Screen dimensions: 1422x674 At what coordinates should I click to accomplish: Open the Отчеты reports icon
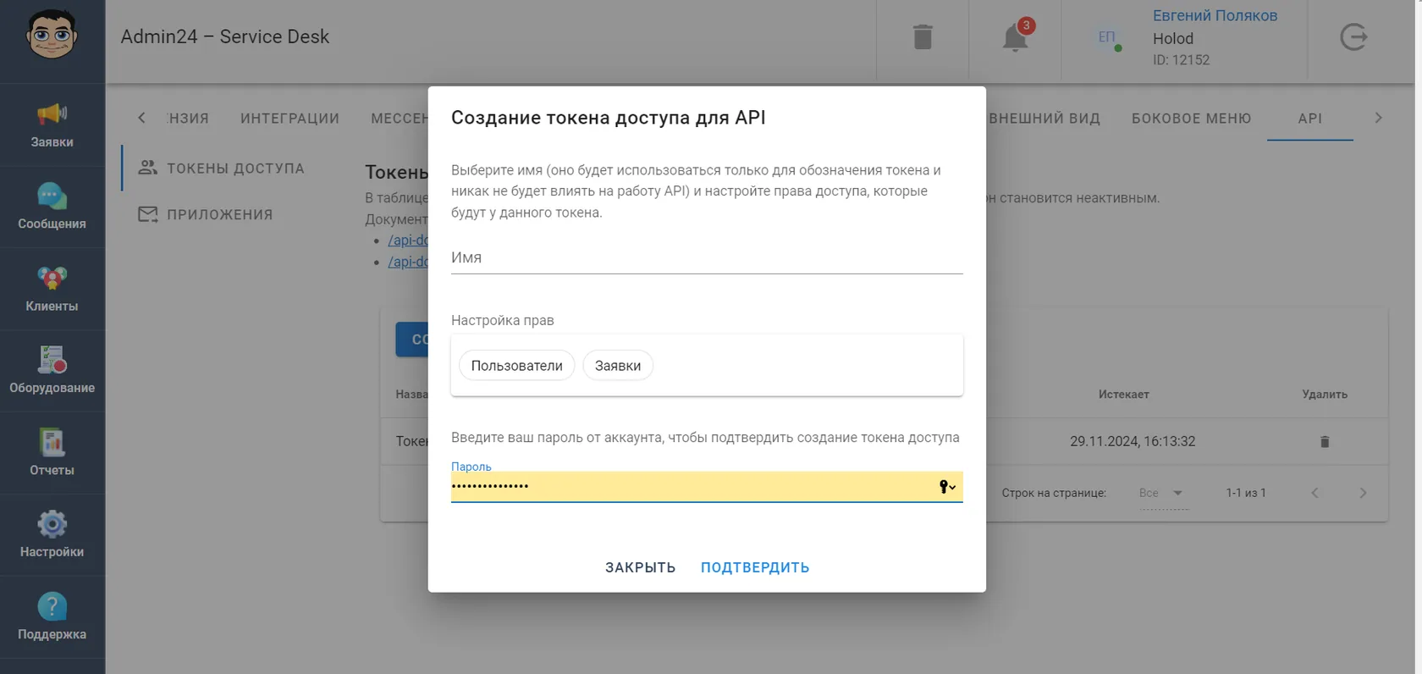click(52, 442)
